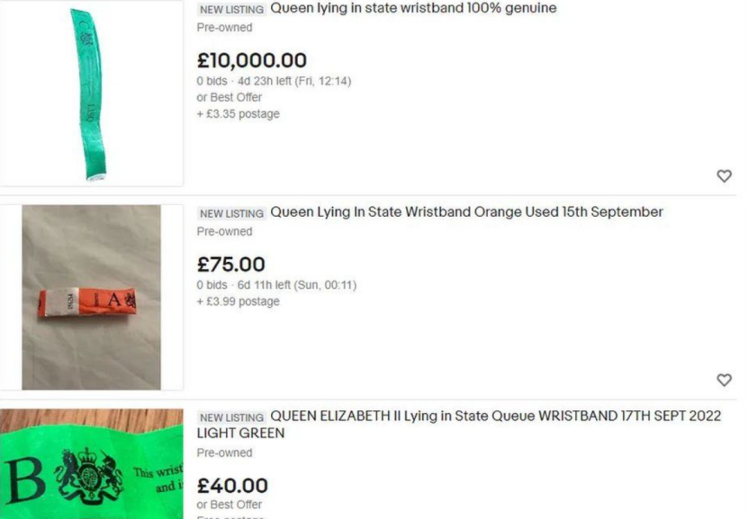
Task: Open 'Queen lying in state wristband 100% genuine' listing
Action: pos(413,8)
